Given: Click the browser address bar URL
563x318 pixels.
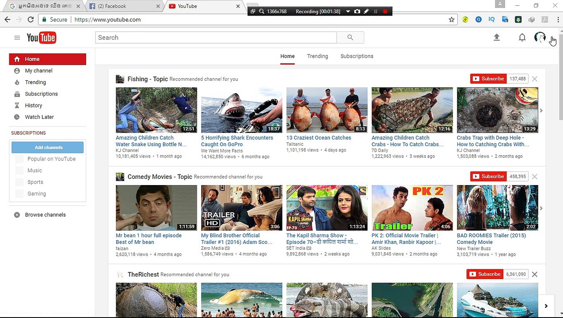Looking at the screenshot, I should (x=107, y=19).
